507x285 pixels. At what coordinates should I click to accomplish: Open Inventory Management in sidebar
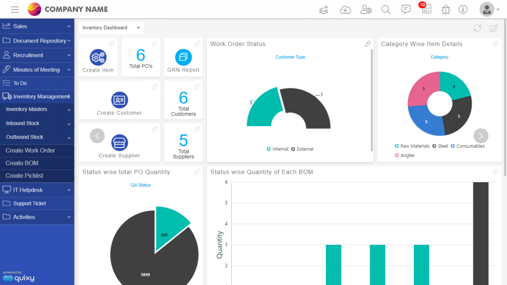tap(37, 96)
